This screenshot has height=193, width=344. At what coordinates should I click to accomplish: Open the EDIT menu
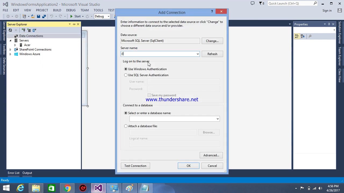click(x=16, y=10)
